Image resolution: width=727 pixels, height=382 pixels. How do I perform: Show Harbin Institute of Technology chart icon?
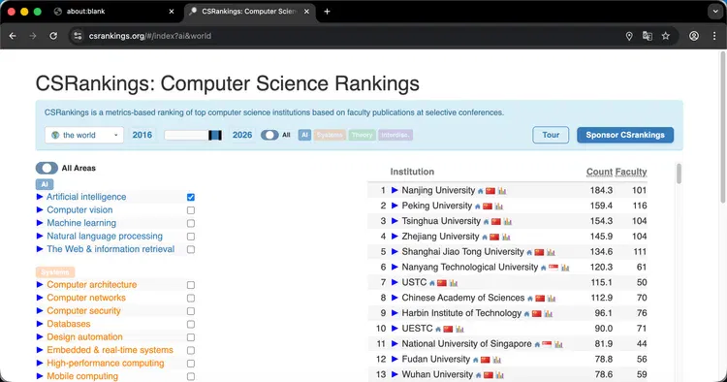(548, 313)
